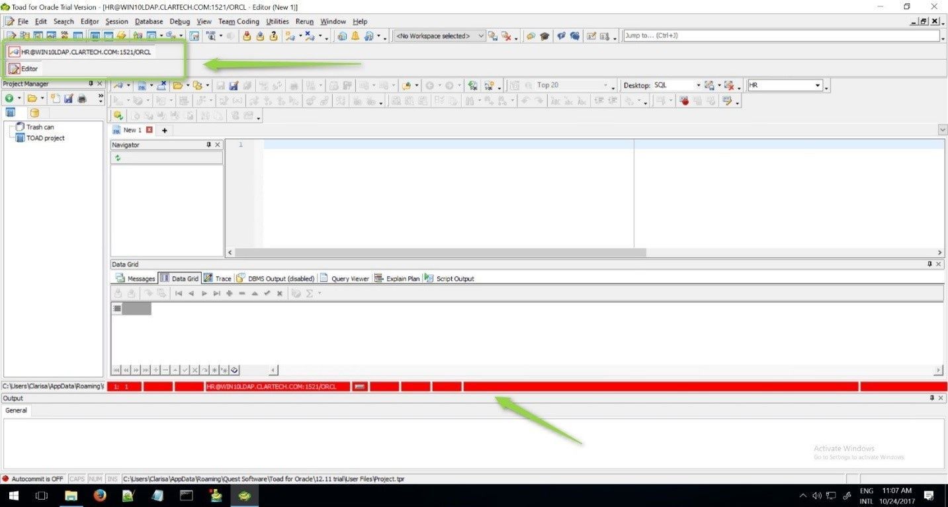Click the graduation cap learning icon
Screen dimensions: 948x507
tap(544, 36)
